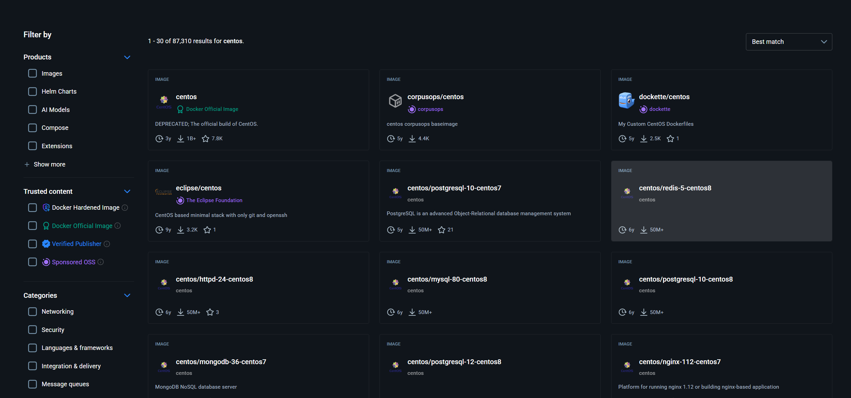Click the CentOS logo on the centos card
This screenshot has height=398, width=851.
coord(164,101)
